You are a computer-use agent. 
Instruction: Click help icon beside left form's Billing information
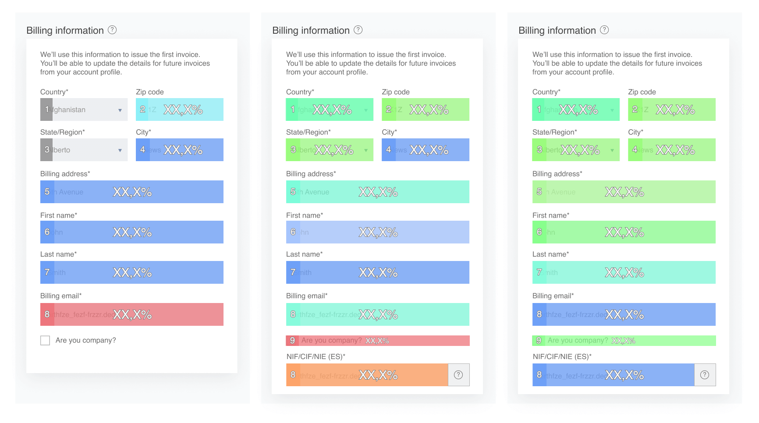112,30
